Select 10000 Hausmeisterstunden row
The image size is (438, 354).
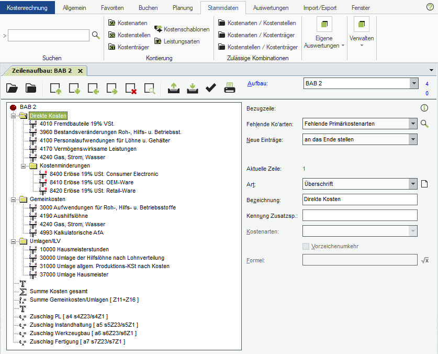[74, 250]
